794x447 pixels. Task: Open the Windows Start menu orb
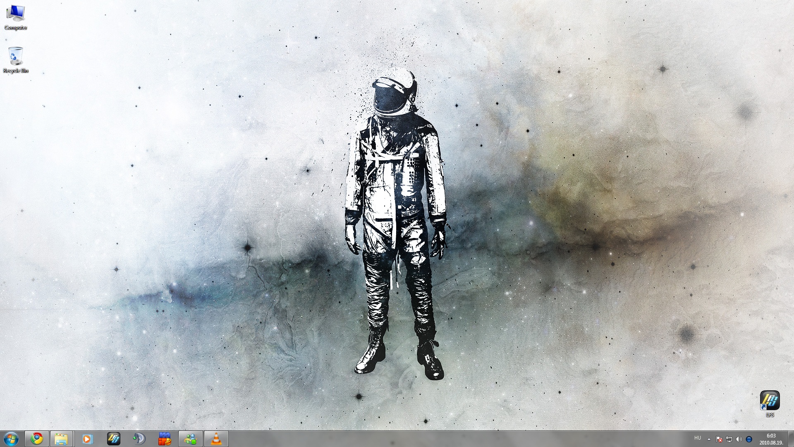11,438
